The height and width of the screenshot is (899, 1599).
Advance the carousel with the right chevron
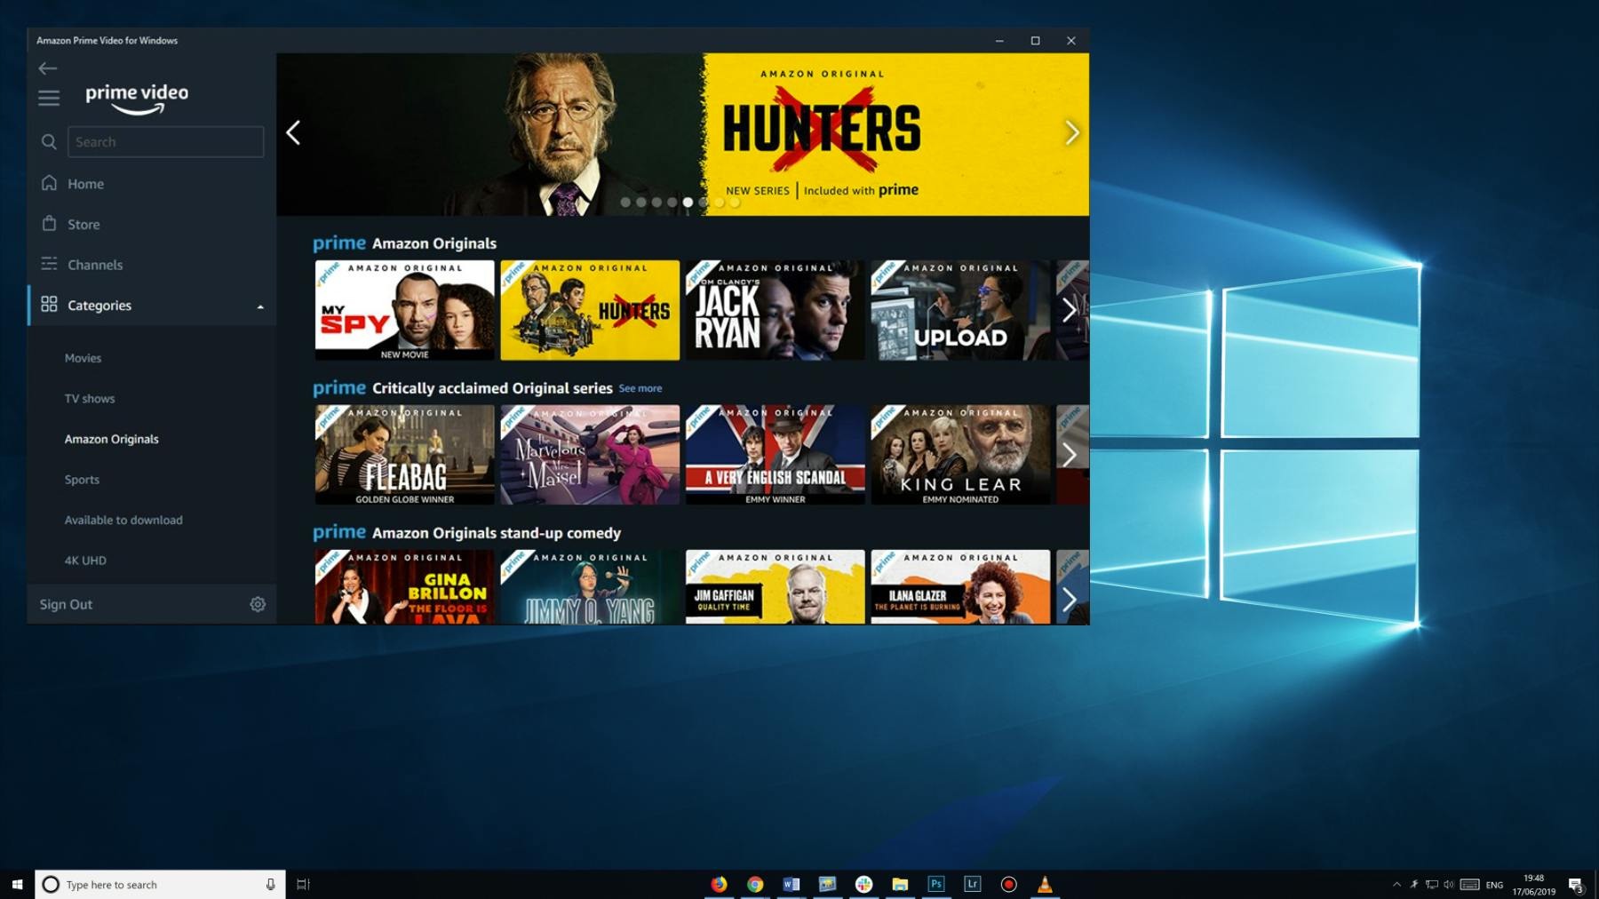click(x=1071, y=131)
